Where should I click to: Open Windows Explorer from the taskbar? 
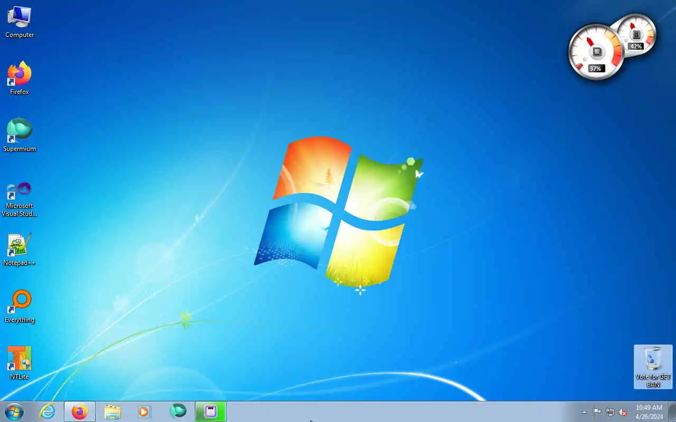pos(112,411)
